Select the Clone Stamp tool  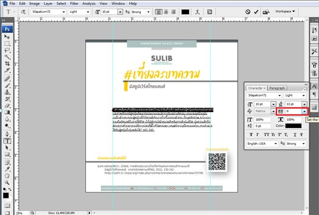pos(7,92)
